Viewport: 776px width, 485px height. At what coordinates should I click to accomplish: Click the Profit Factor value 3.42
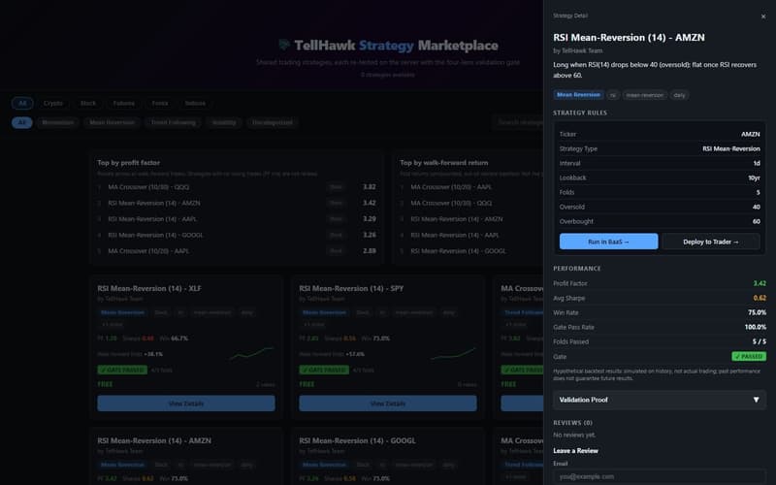tap(760, 283)
